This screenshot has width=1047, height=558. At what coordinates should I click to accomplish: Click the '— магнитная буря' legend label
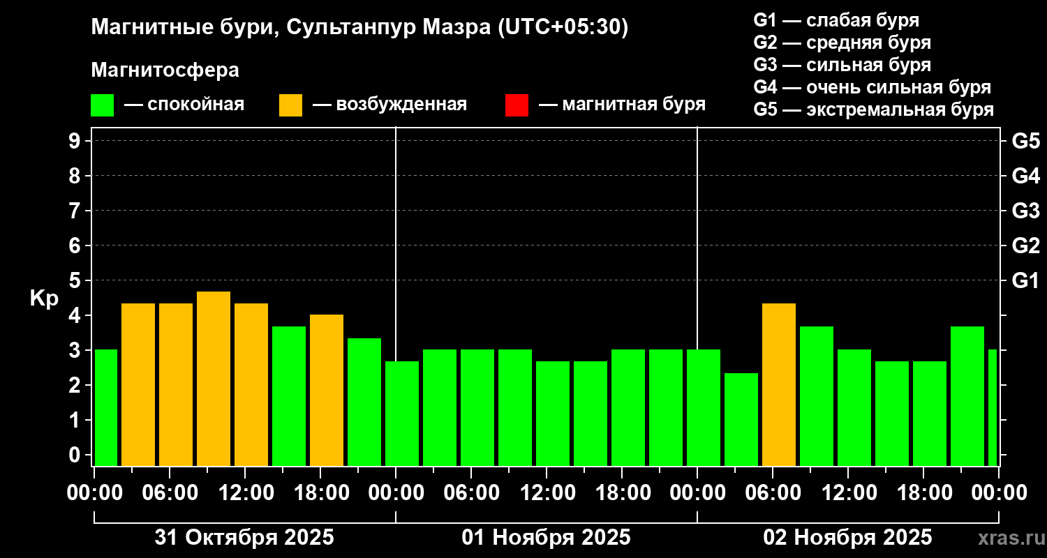(x=622, y=105)
